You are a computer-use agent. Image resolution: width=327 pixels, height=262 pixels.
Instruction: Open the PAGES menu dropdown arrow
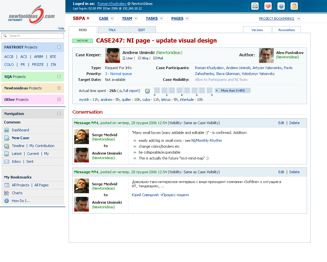[x=187, y=18]
